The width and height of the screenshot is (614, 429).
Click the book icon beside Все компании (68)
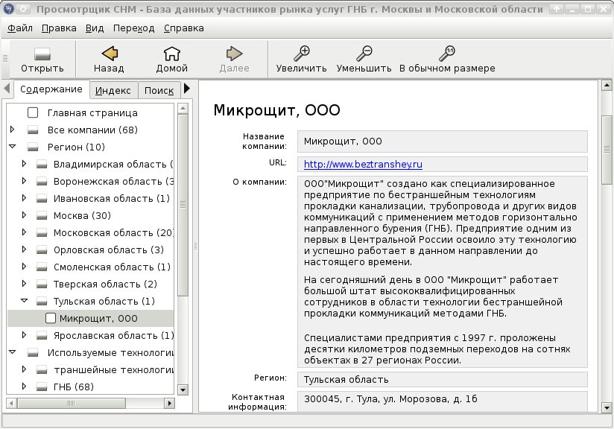click(33, 130)
